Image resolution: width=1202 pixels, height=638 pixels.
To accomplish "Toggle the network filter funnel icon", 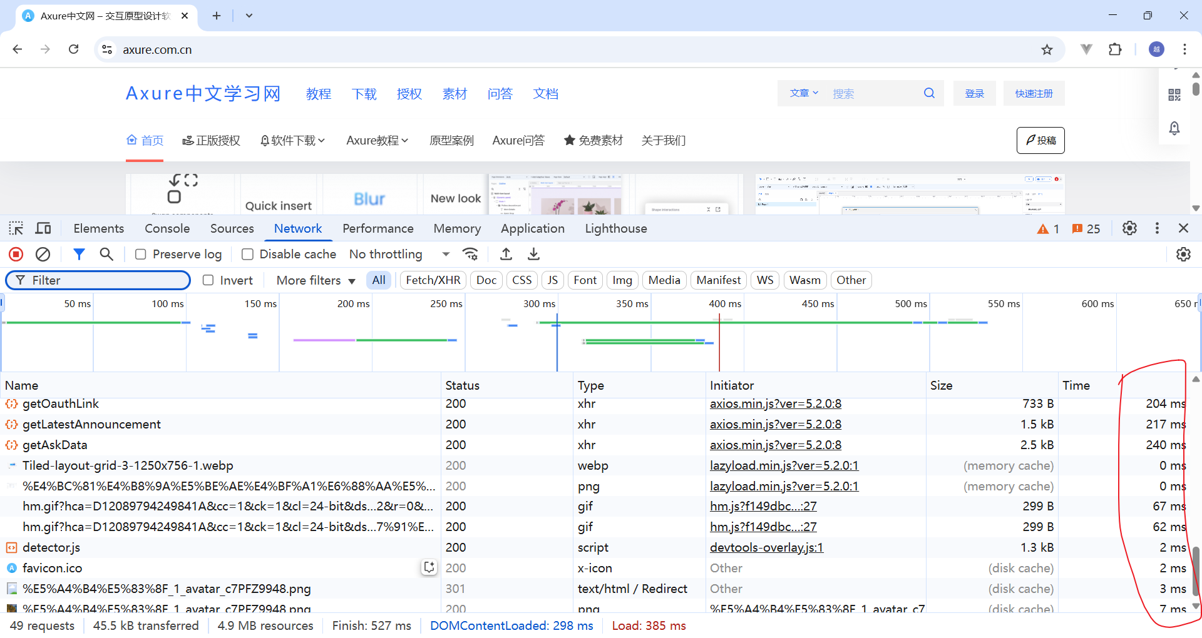I will click(x=79, y=254).
